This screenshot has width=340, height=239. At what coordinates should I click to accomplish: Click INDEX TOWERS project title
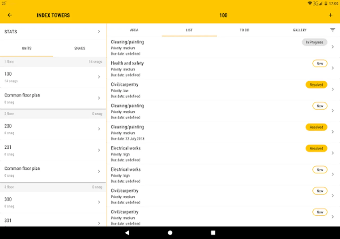(x=53, y=15)
